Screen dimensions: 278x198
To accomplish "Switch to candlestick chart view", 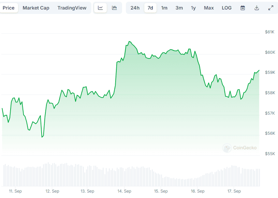I will [x=115, y=8].
